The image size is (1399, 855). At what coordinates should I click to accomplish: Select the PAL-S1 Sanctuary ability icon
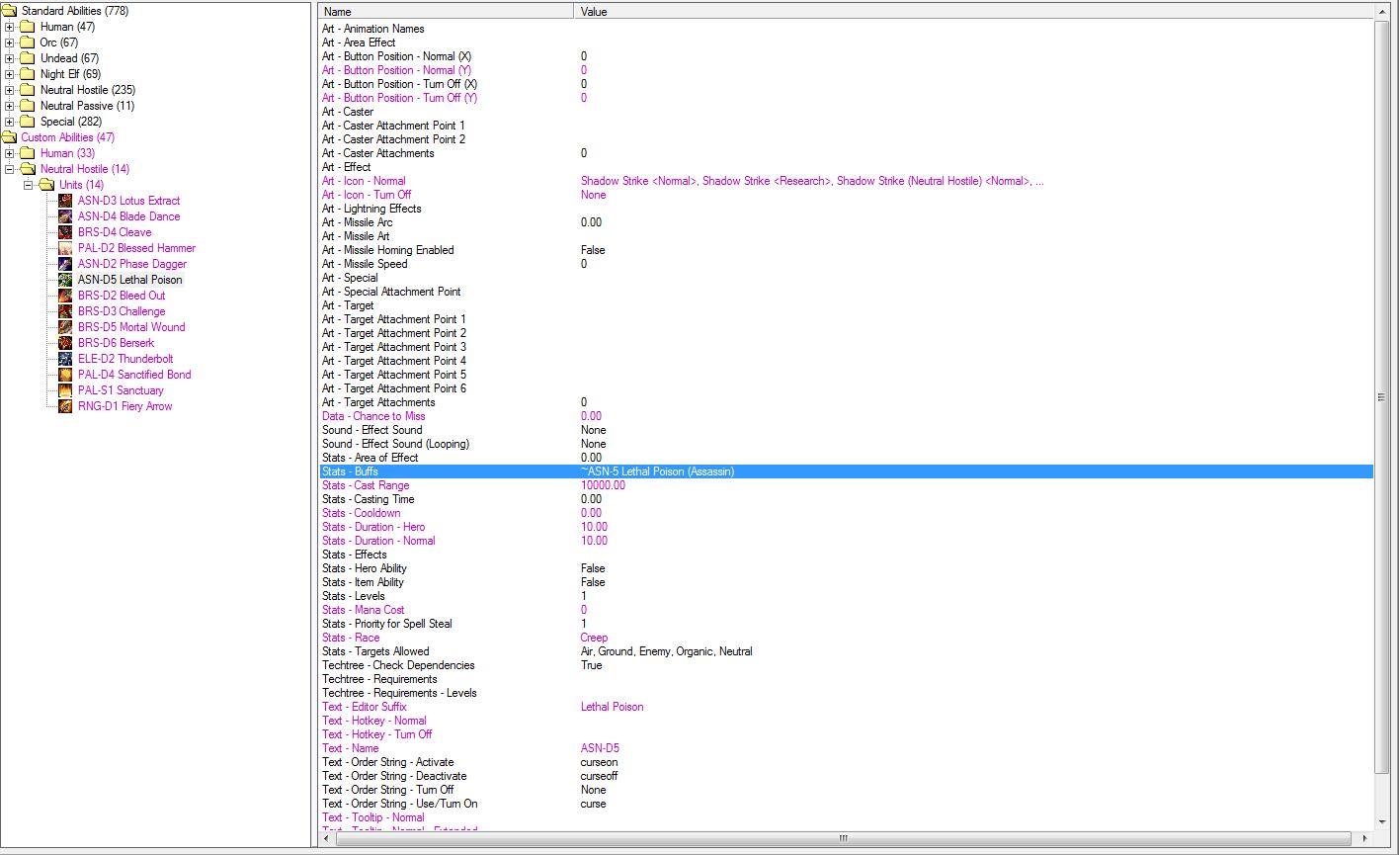coord(65,390)
